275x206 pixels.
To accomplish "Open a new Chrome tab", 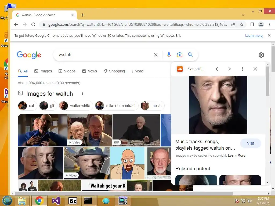I will tap(83, 15).
